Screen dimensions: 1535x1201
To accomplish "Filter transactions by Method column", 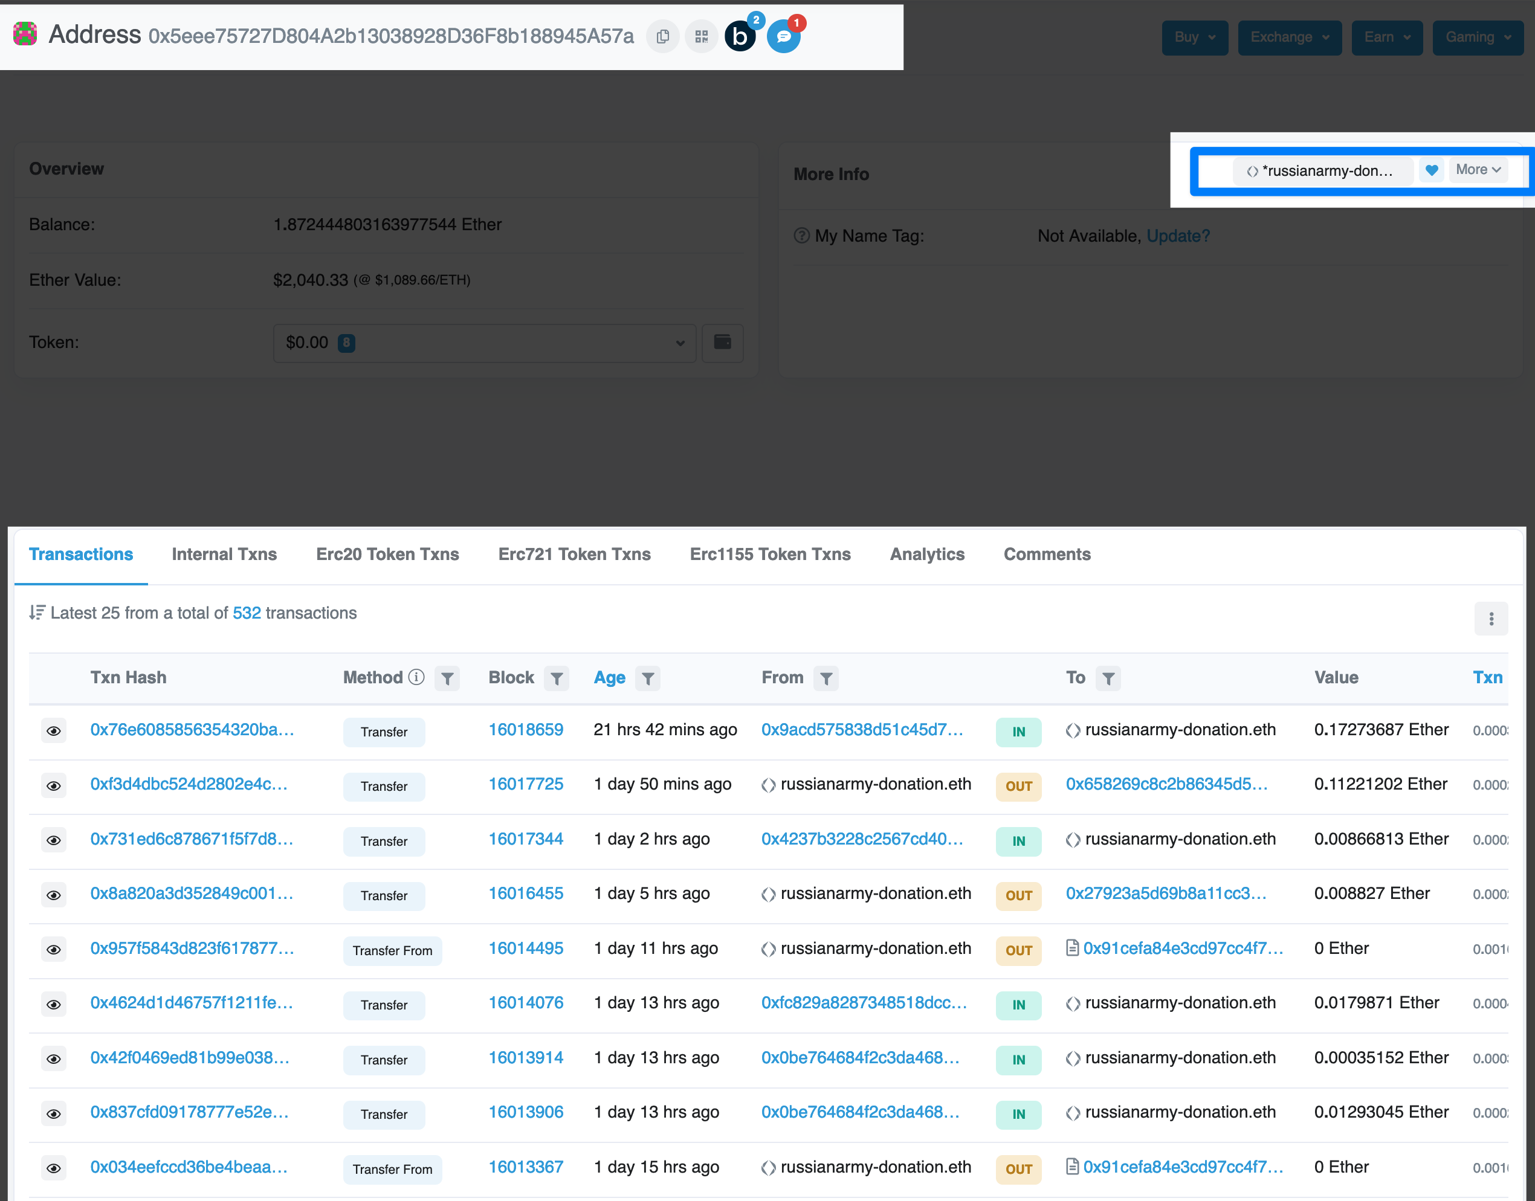I will [x=447, y=678].
